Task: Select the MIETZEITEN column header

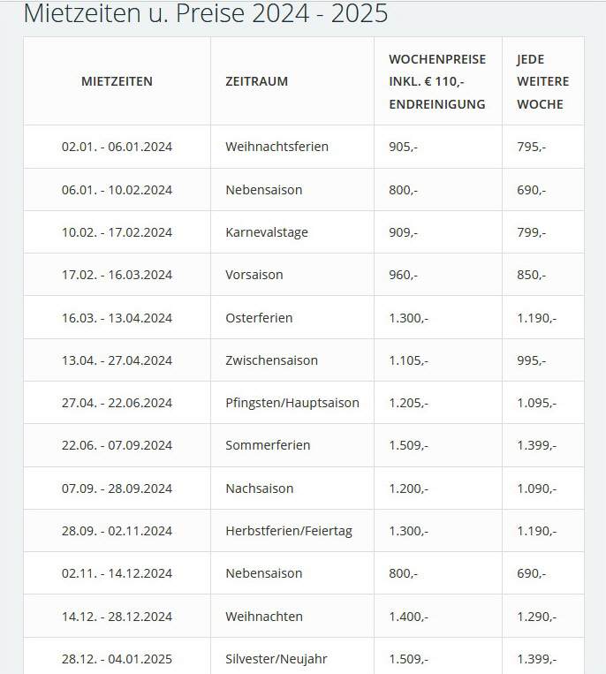Action: coord(117,81)
